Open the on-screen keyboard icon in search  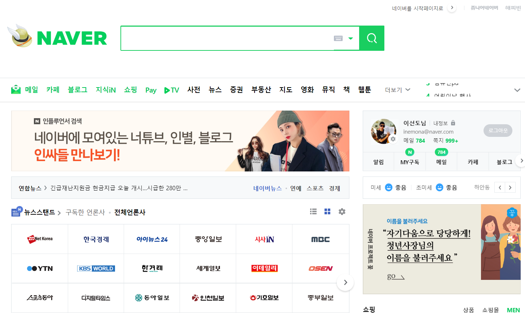click(x=338, y=38)
